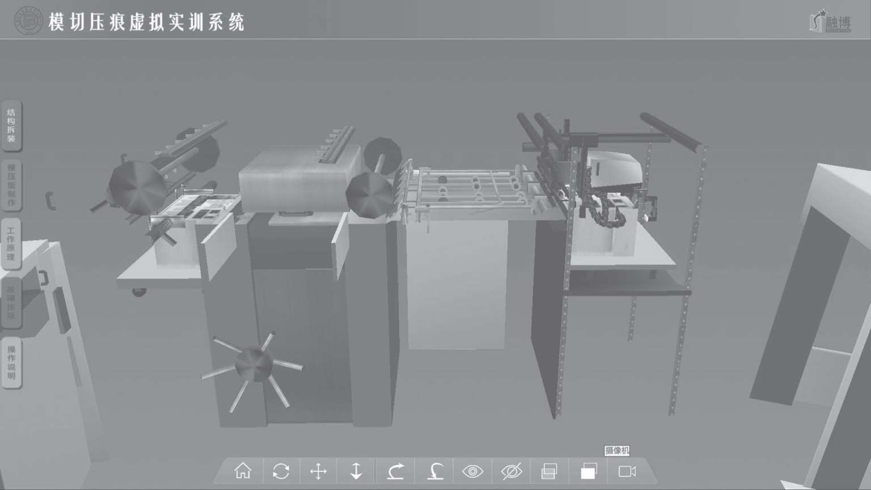Open the 模压版制作 side tab
This screenshot has height=490, width=871.
pos(11,185)
